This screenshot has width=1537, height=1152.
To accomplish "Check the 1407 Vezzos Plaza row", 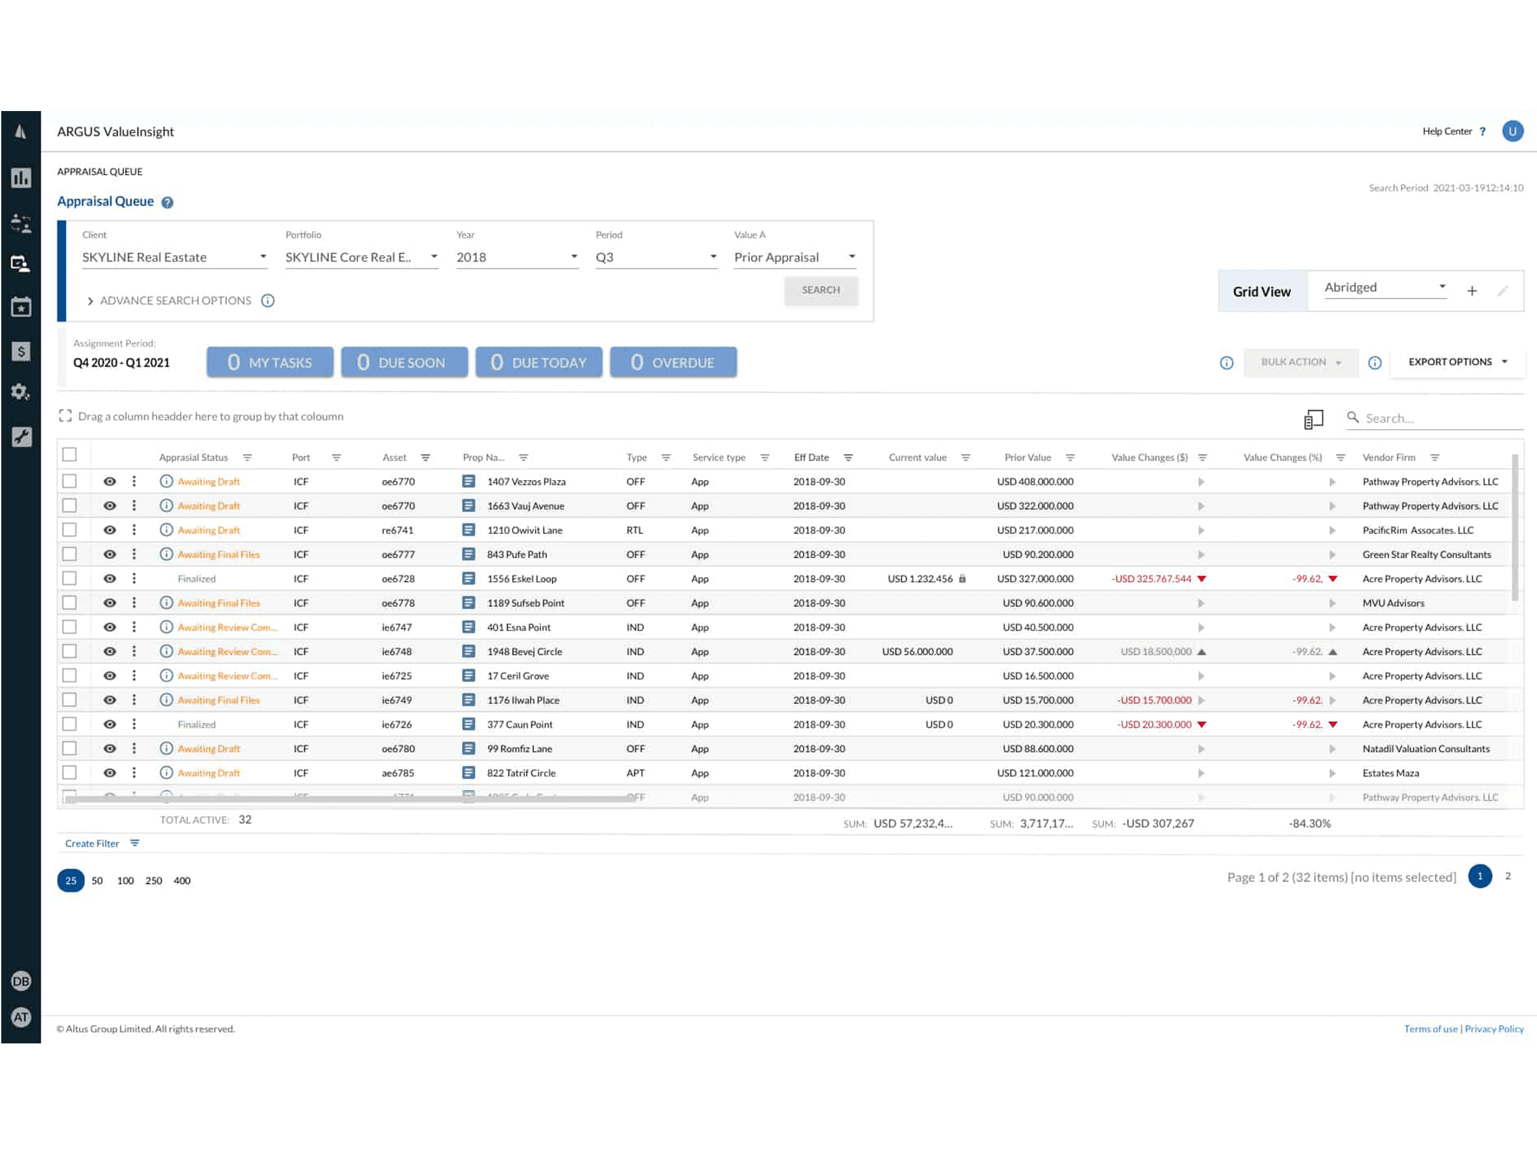I will click(x=70, y=481).
